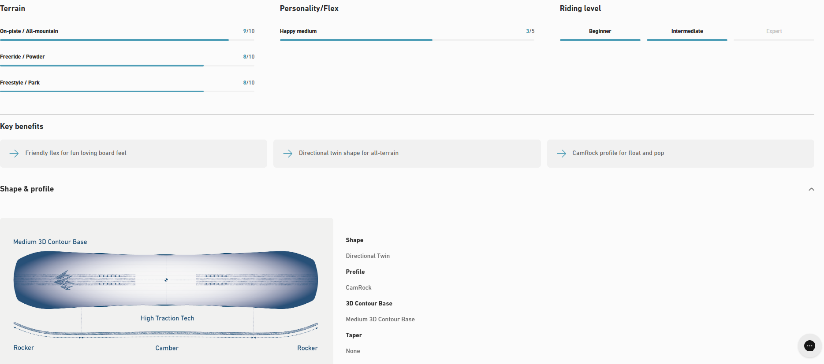Collapse the Shape & profile chevron
824x364 pixels.
pos(811,189)
